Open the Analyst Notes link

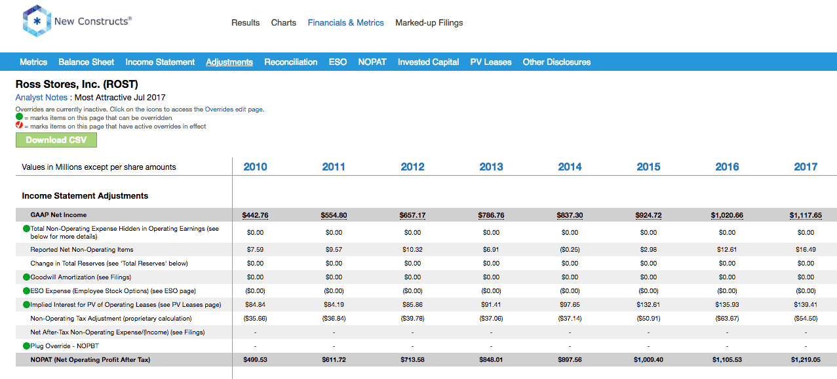[41, 98]
